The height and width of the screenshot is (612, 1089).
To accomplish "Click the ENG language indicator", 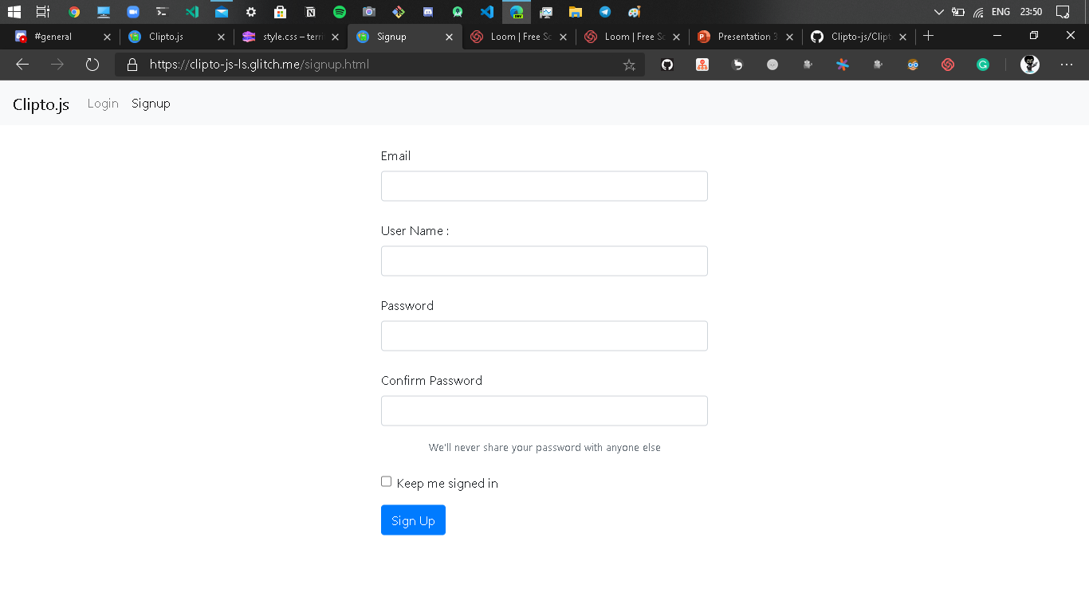I will click(x=1001, y=12).
